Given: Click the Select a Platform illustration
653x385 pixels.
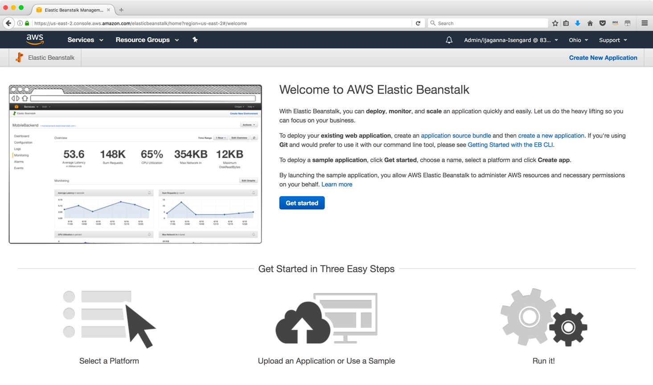Looking at the screenshot, I should coord(109,319).
